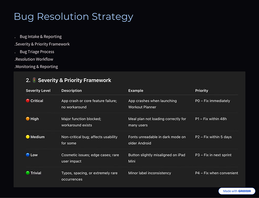Select the Resolution Workflow list item
Screen dimensions: 259x198
[34, 59]
